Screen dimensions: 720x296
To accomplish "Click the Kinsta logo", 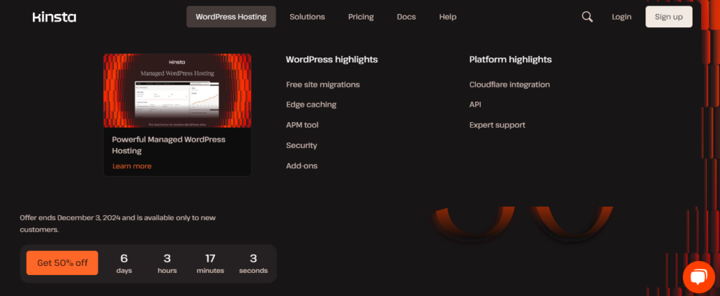I will [x=54, y=17].
